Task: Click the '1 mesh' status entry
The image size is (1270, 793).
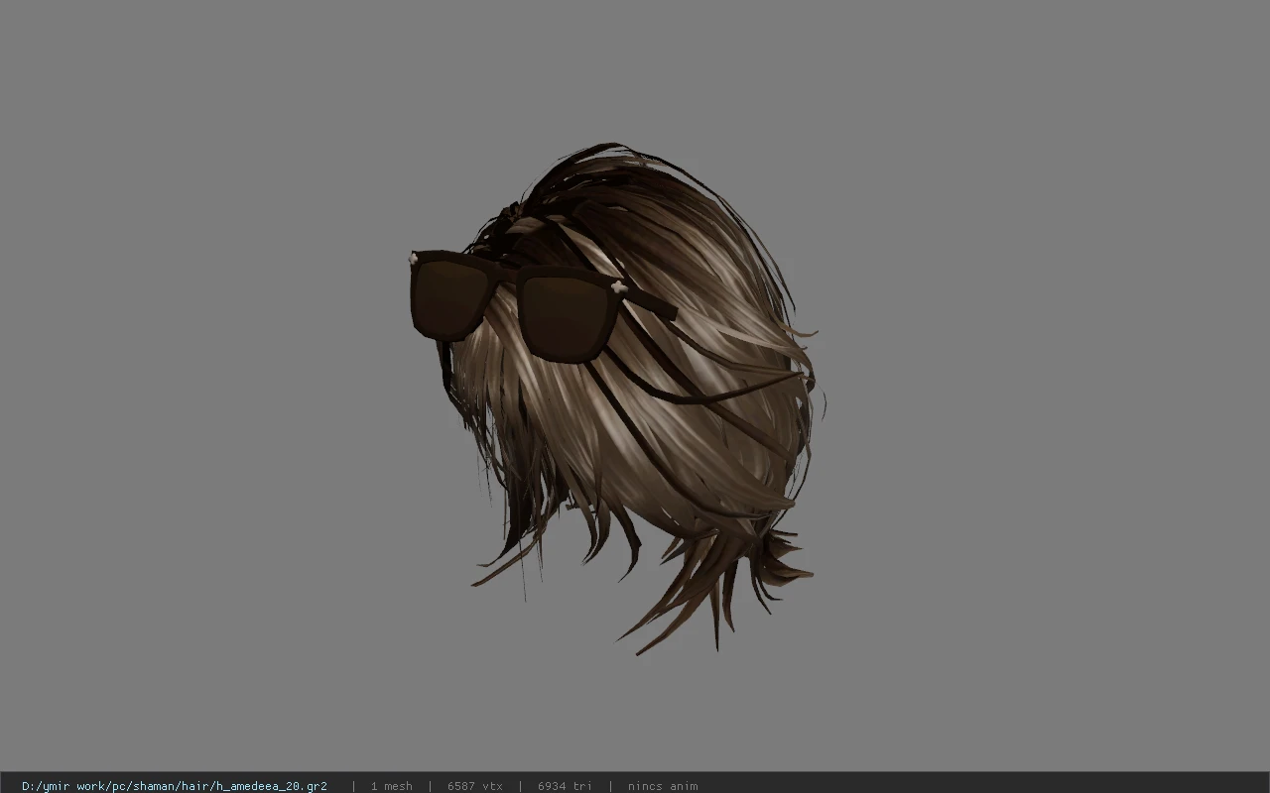Action: (391, 786)
